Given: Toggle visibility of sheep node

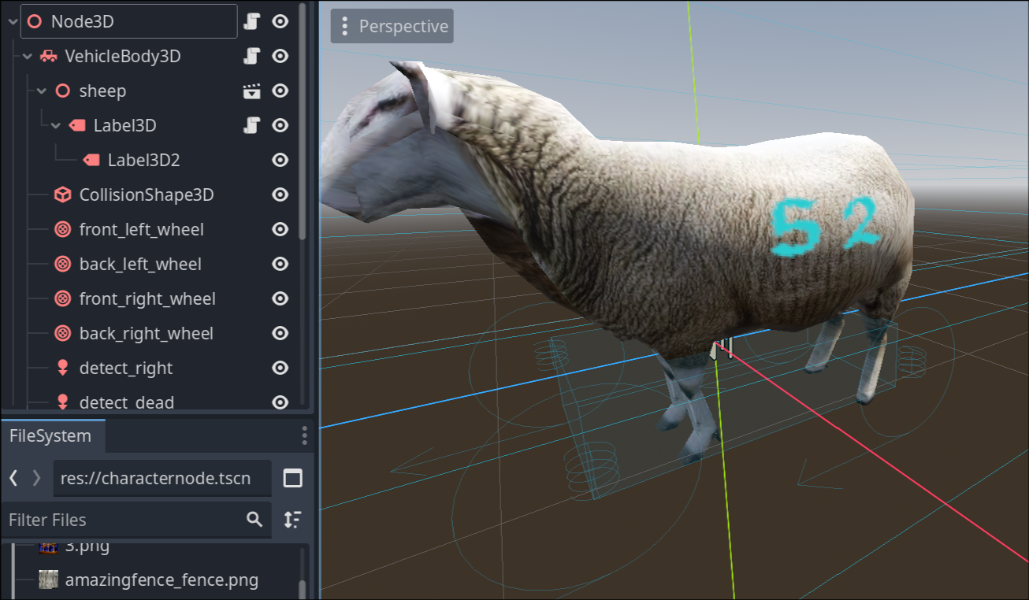Looking at the screenshot, I should point(280,91).
